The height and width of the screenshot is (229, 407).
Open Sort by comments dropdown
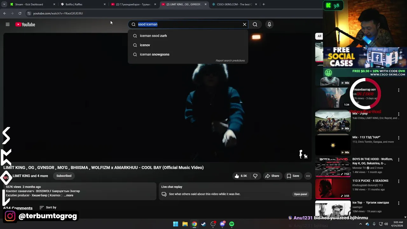[x=48, y=207]
